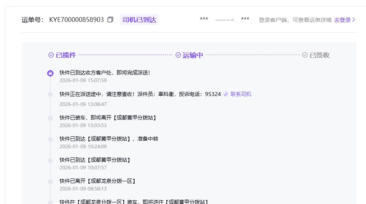Image resolution: width=366 pixels, height=204 pixels.
Task: Click the timeline dot for 快件正在派送途中
Action: click(x=50, y=94)
